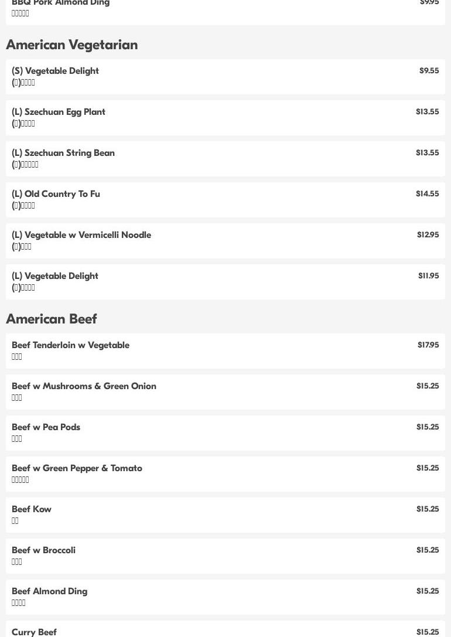Choose Beef w Pea Pods
Image resolution: width=451 pixels, height=637 pixels.
pos(225,433)
